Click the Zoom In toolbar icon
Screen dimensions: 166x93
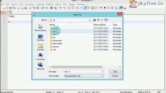pyautogui.click(x=60, y=8)
